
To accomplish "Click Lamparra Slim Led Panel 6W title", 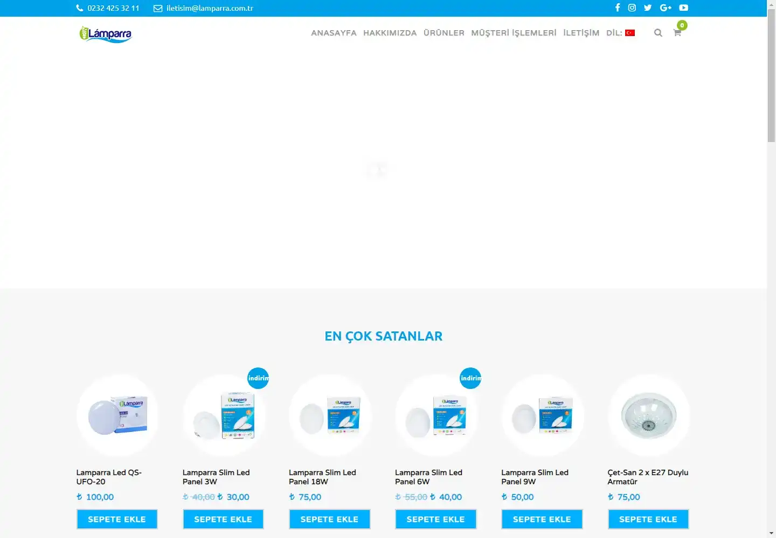I will click(x=428, y=477).
